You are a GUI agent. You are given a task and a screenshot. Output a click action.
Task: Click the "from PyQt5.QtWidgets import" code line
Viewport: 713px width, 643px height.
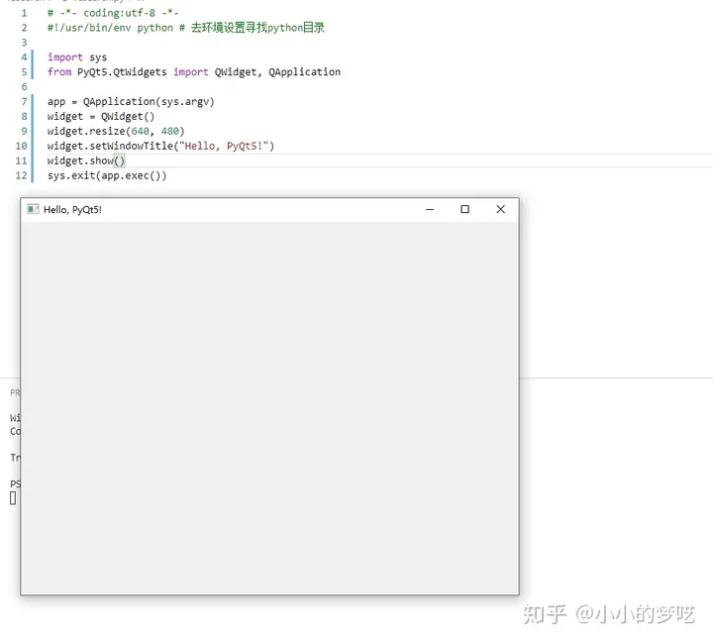click(x=194, y=72)
